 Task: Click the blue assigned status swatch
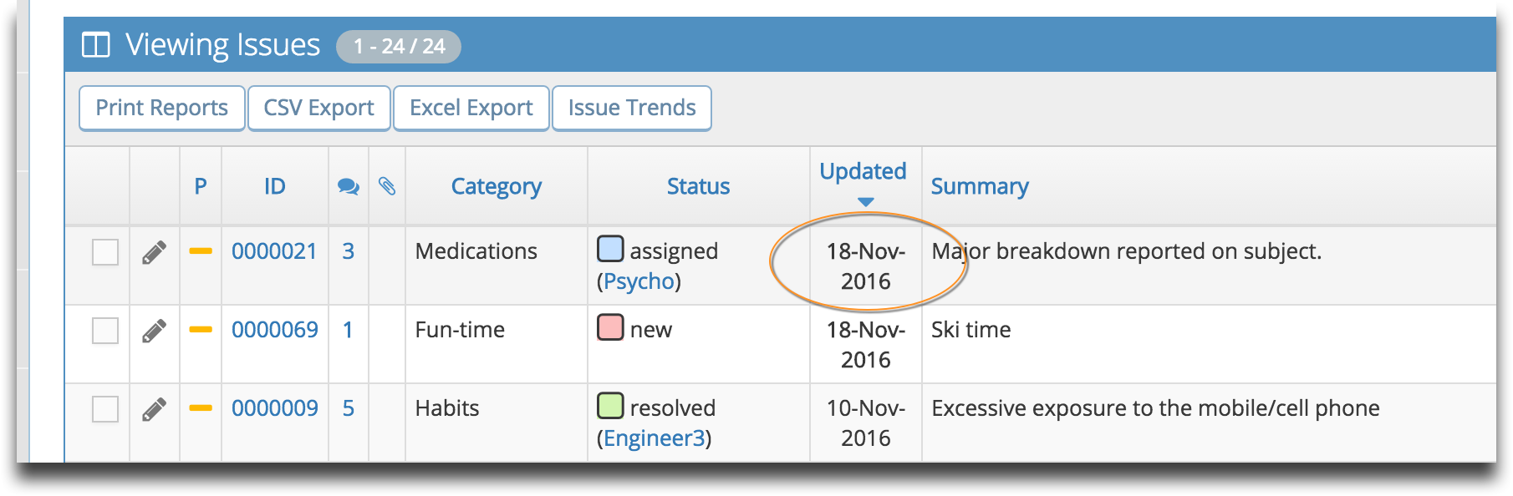(610, 249)
